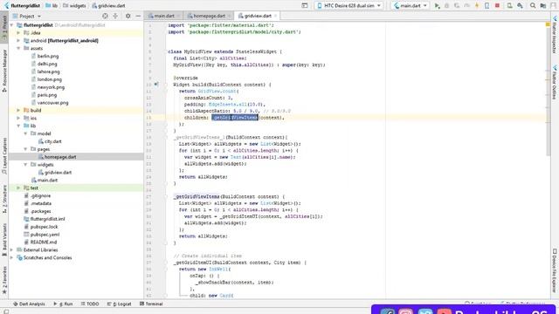Toggle fold marker at _getGridViewItems line 27
The height and width of the screenshot is (314, 559).
tap(165, 196)
